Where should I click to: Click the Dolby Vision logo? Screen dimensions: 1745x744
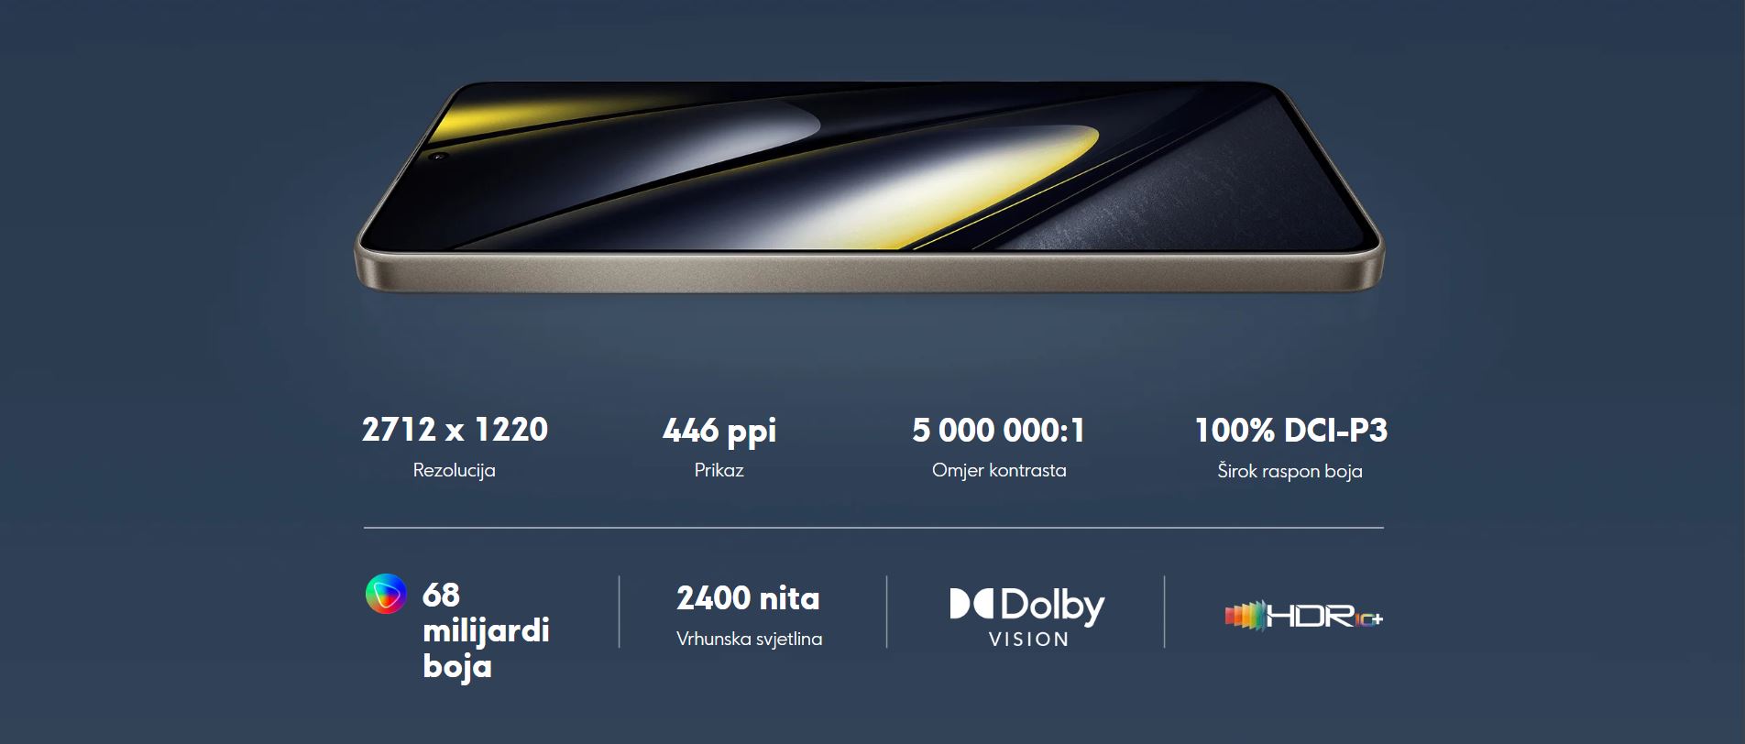pos(1026,617)
